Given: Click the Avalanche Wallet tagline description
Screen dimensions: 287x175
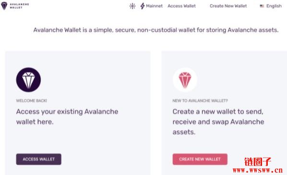Looking at the screenshot, I should pos(156,30).
